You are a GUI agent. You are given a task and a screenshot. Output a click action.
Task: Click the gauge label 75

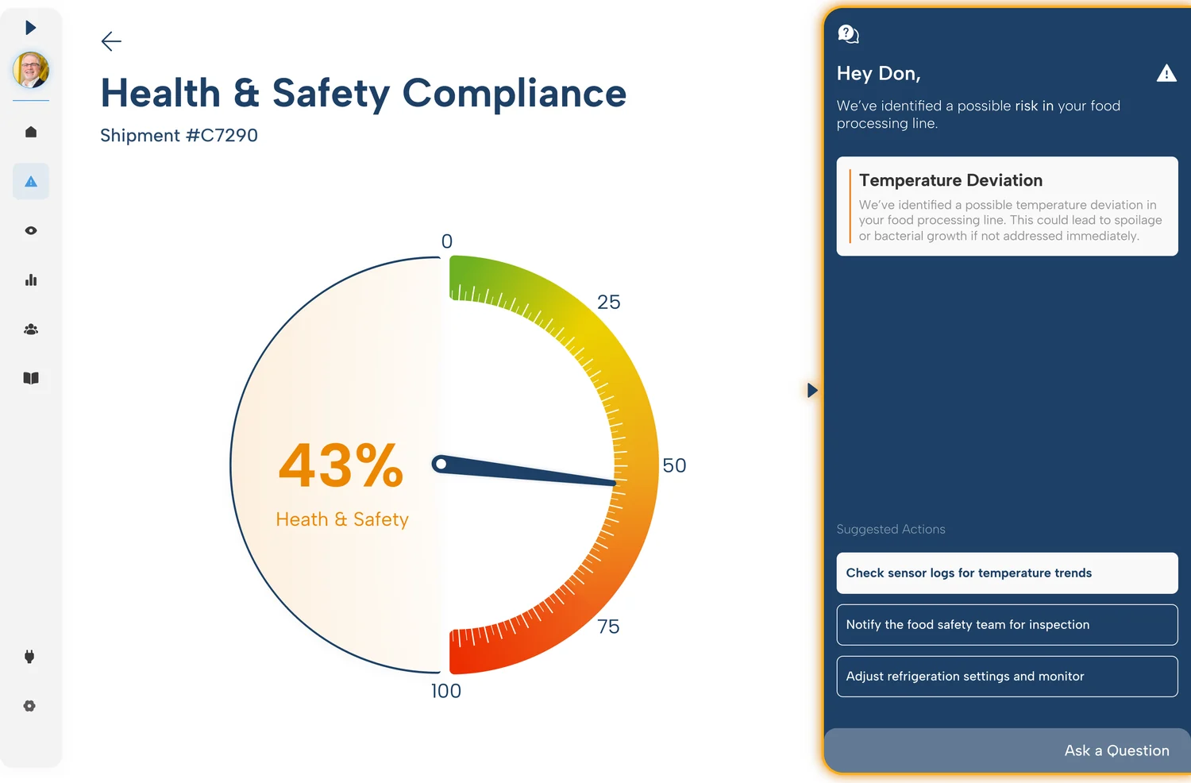click(x=609, y=627)
